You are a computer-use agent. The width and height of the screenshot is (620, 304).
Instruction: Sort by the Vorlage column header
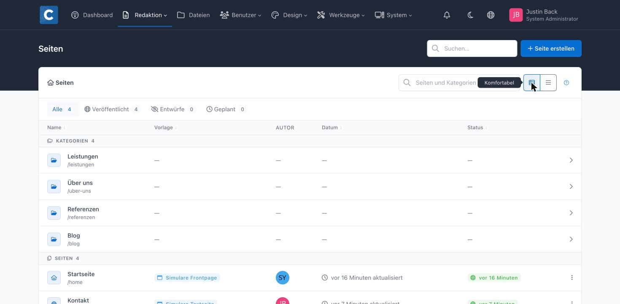pyautogui.click(x=165, y=127)
